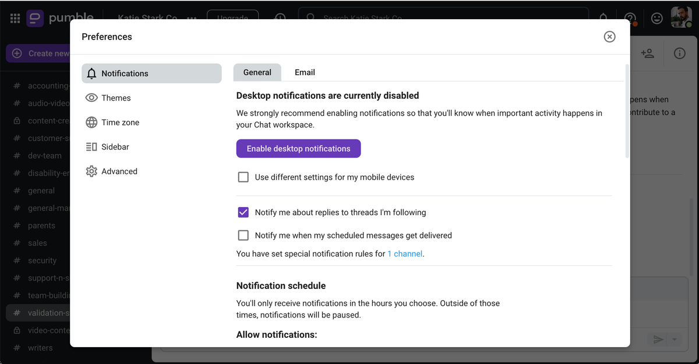The image size is (699, 364).
Task: Click the add member icon
Action: [647, 53]
